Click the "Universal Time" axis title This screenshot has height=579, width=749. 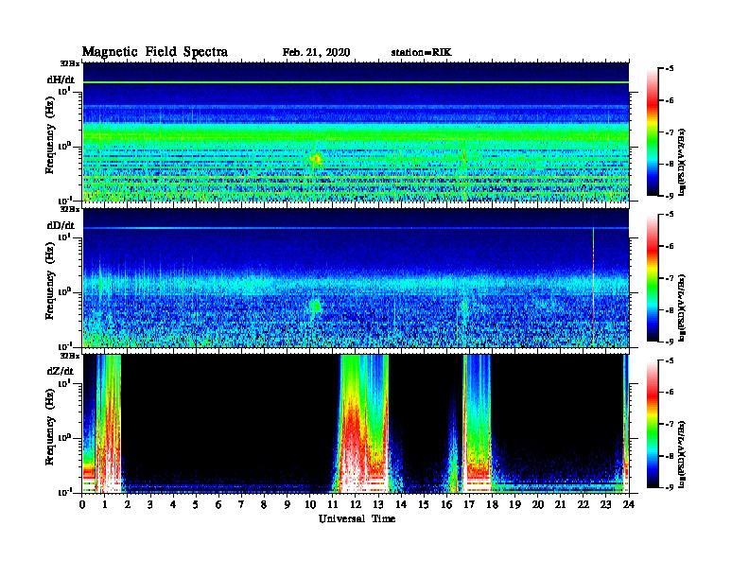[x=357, y=518]
